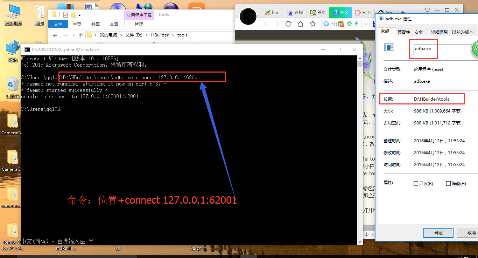The height and width of the screenshot is (258, 478).
Task: Open the 主页 ribbon tab in Explorer
Action: [x=77, y=24]
